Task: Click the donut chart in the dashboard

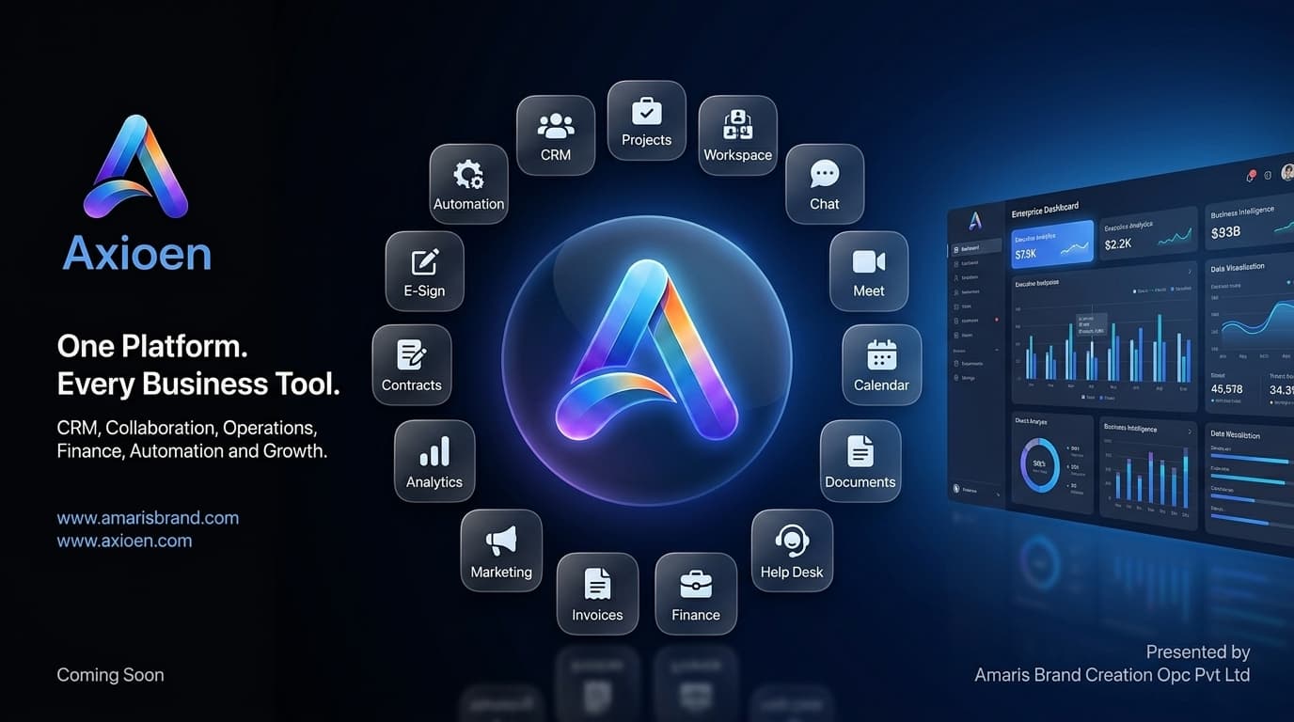Action: pyautogui.click(x=1040, y=465)
